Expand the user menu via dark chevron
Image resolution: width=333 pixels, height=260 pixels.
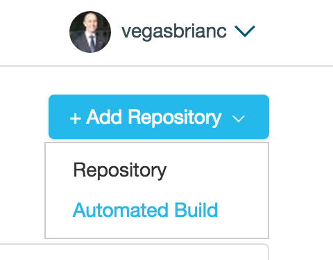click(245, 31)
